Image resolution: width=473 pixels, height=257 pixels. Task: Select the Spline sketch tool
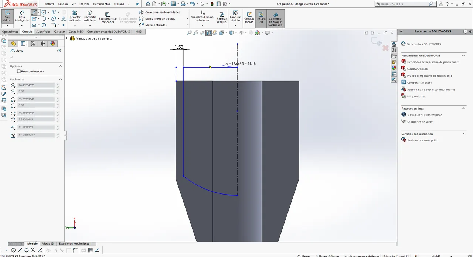pos(54,13)
